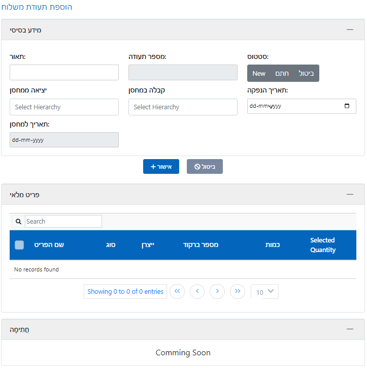
Task: Click the blue אישור button
Action: tap(161, 167)
